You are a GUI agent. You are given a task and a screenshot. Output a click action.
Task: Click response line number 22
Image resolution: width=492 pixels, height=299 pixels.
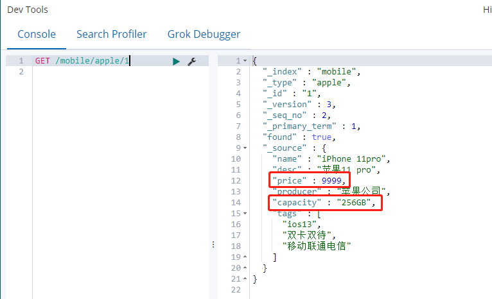coord(236,290)
